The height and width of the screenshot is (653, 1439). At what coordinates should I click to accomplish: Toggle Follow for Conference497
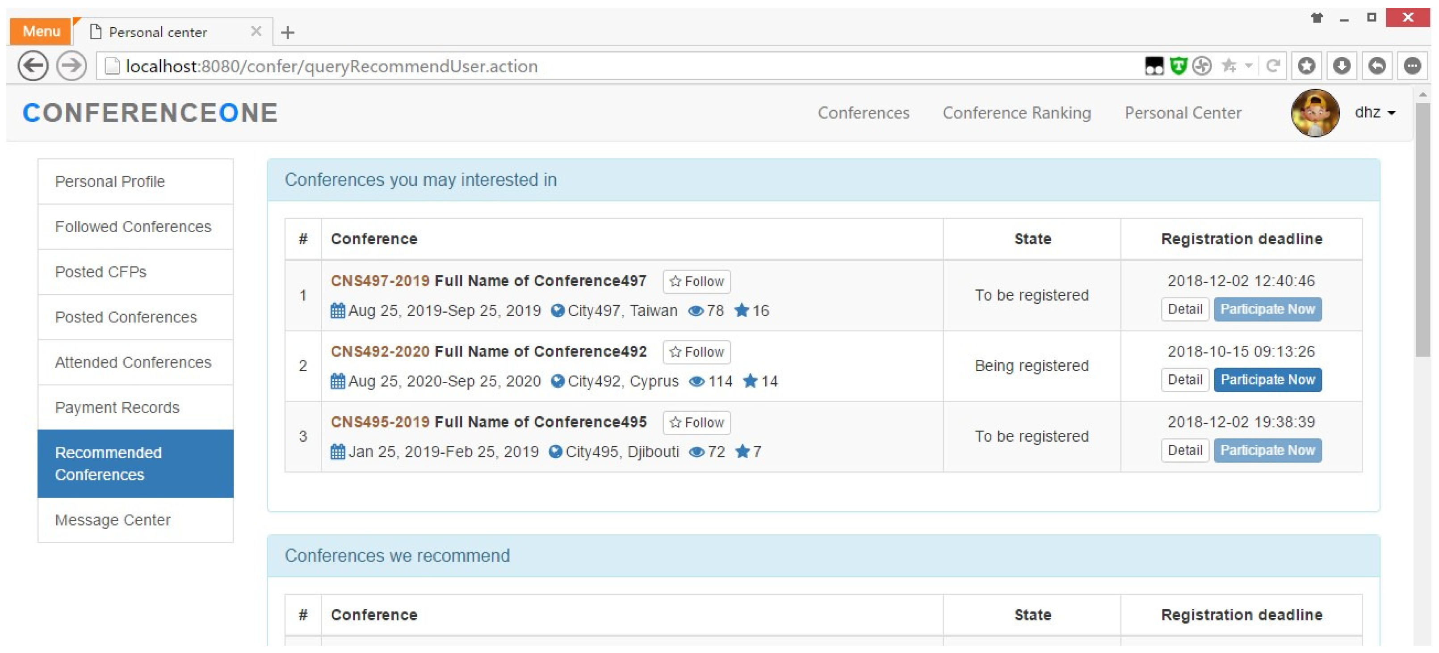[696, 281]
